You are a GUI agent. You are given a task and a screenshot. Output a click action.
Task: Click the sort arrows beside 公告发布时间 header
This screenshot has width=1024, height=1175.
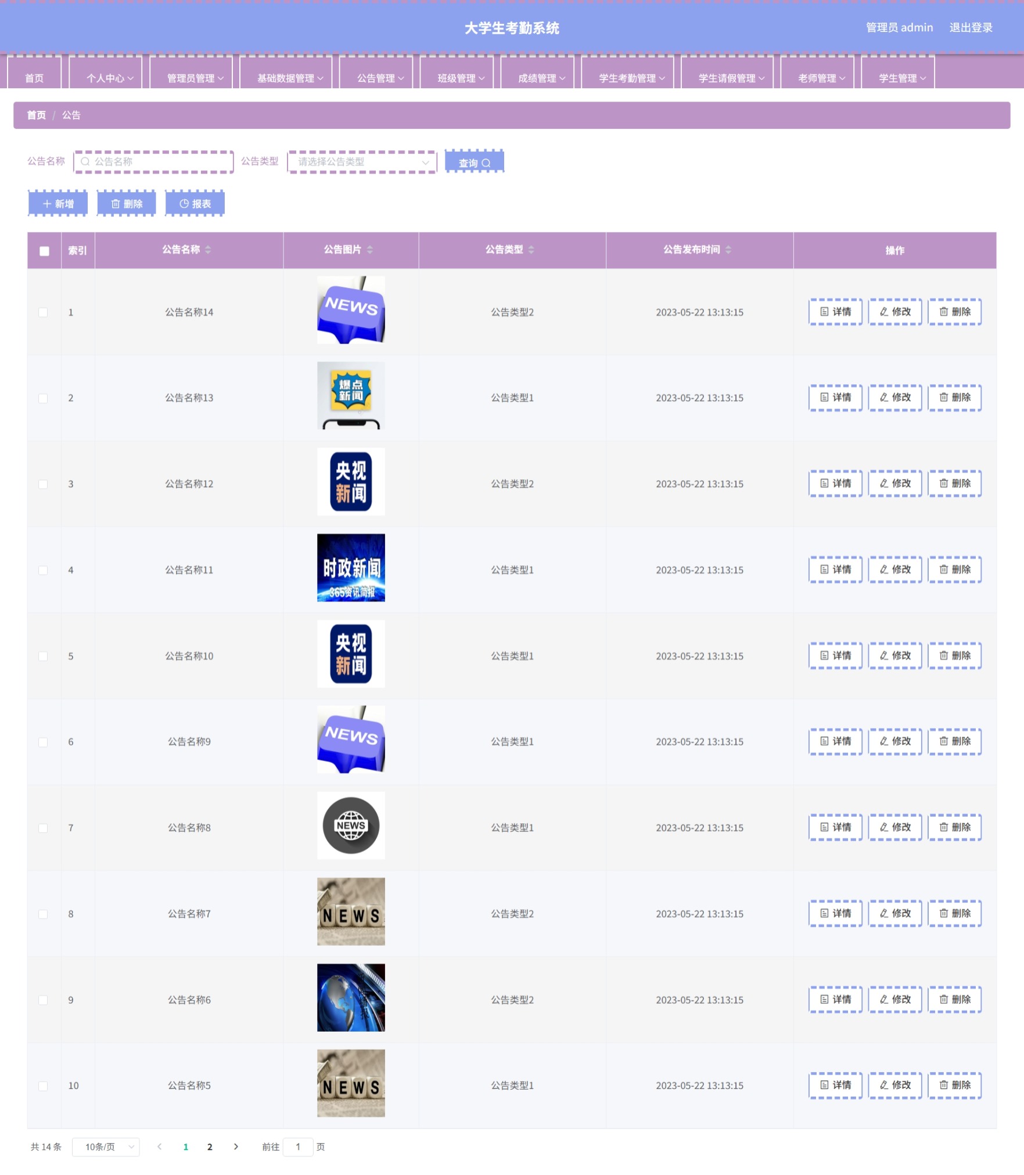728,250
